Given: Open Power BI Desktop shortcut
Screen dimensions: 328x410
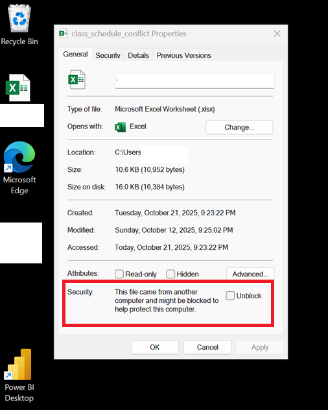Looking at the screenshot, I should [19, 375].
